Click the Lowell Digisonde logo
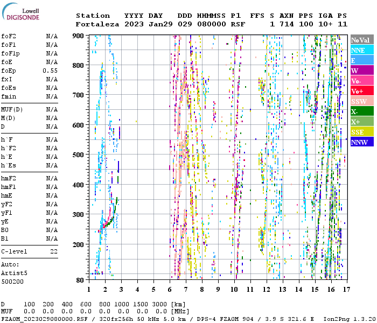This screenshot has height=323, width=377. click(20, 11)
